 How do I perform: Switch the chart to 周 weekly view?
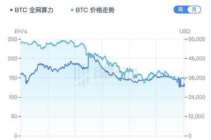(x=180, y=9)
